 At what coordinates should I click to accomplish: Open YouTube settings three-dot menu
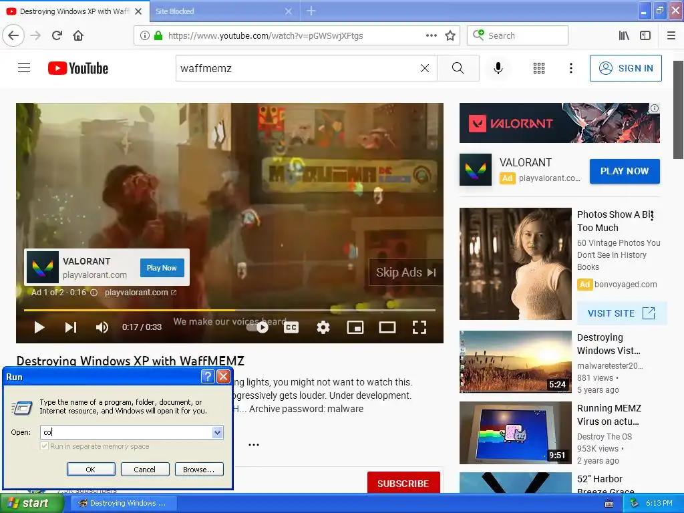tap(571, 68)
